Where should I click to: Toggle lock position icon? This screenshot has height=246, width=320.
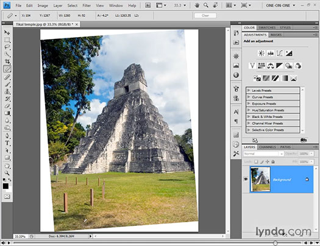point(268,161)
